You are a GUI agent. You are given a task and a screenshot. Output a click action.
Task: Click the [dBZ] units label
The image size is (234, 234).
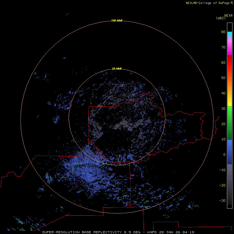click(x=221, y=18)
